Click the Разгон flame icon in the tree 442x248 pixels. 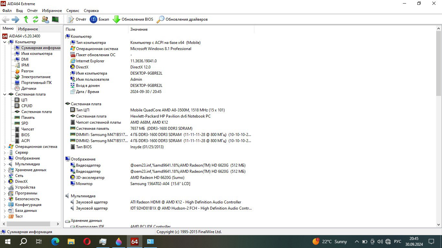click(x=17, y=71)
